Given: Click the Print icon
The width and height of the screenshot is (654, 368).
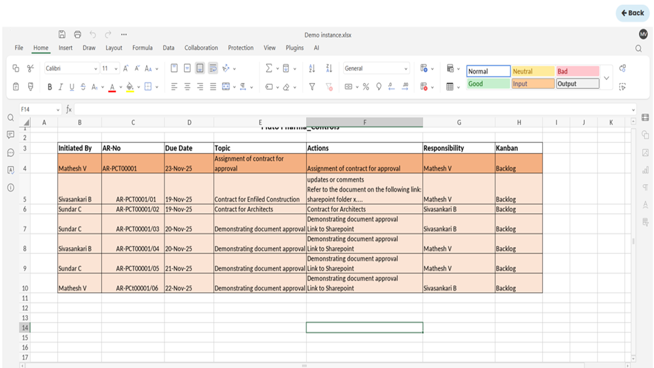Looking at the screenshot, I should pyautogui.click(x=77, y=34).
